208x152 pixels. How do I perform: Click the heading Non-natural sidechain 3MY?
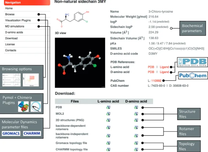(x=80, y=1)
